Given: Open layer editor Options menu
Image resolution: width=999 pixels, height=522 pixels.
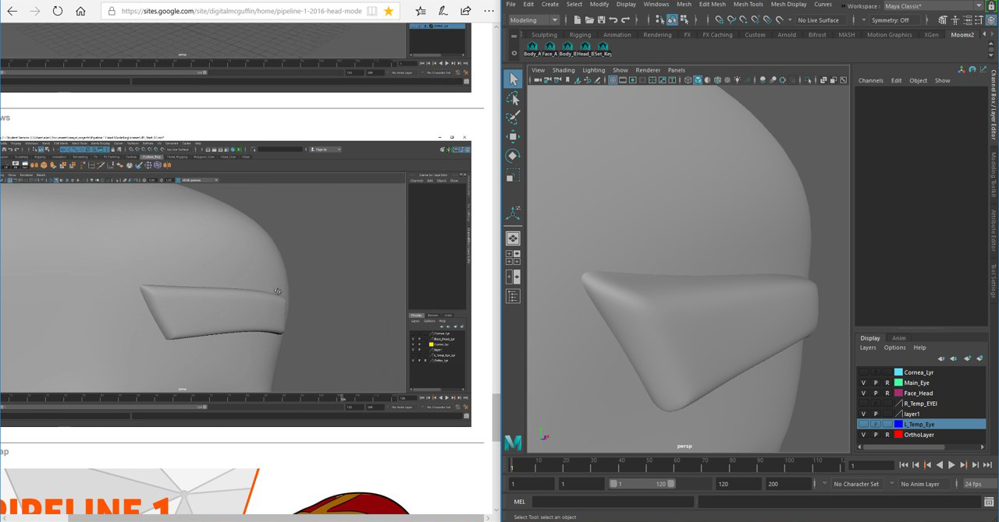Looking at the screenshot, I should click(894, 347).
